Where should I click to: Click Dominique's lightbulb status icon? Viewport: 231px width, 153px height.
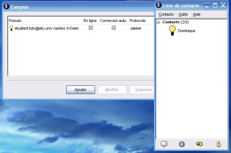(172, 31)
